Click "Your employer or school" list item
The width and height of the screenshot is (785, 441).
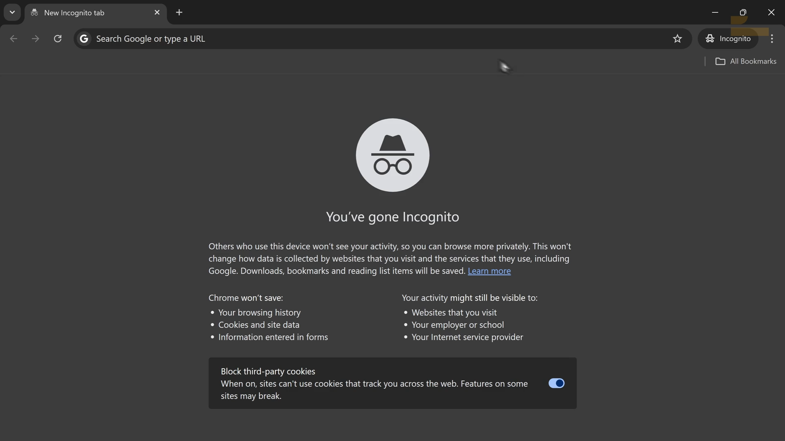point(458,325)
